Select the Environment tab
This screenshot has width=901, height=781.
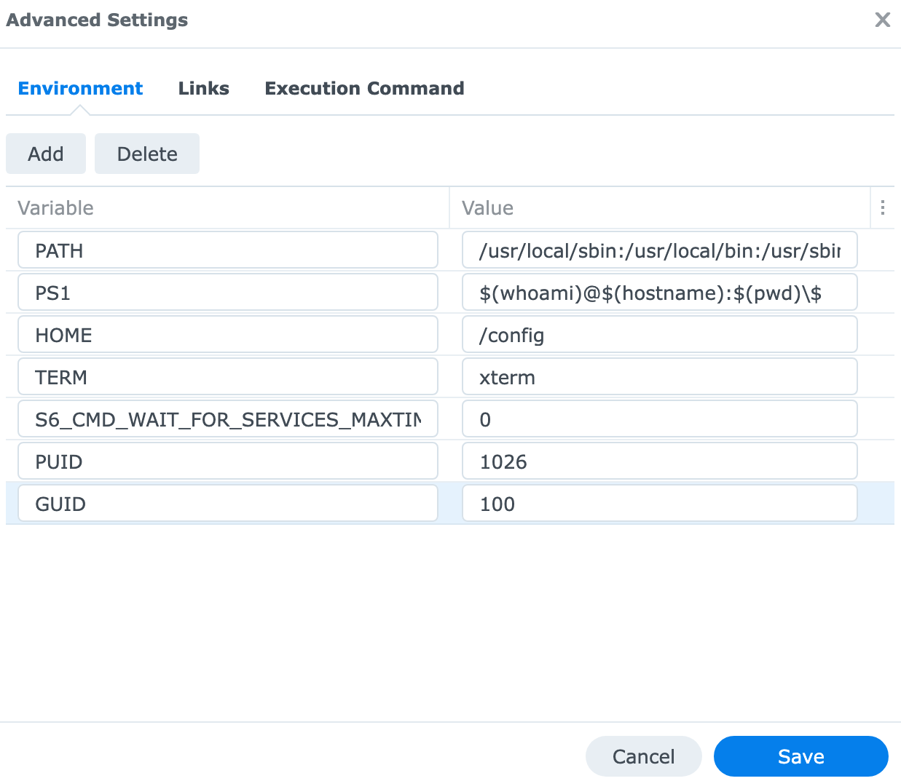[80, 88]
